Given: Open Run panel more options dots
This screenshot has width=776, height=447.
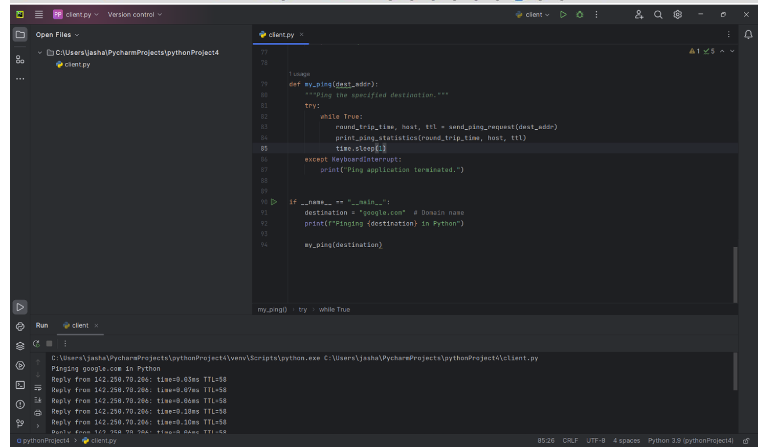Looking at the screenshot, I should (x=65, y=344).
